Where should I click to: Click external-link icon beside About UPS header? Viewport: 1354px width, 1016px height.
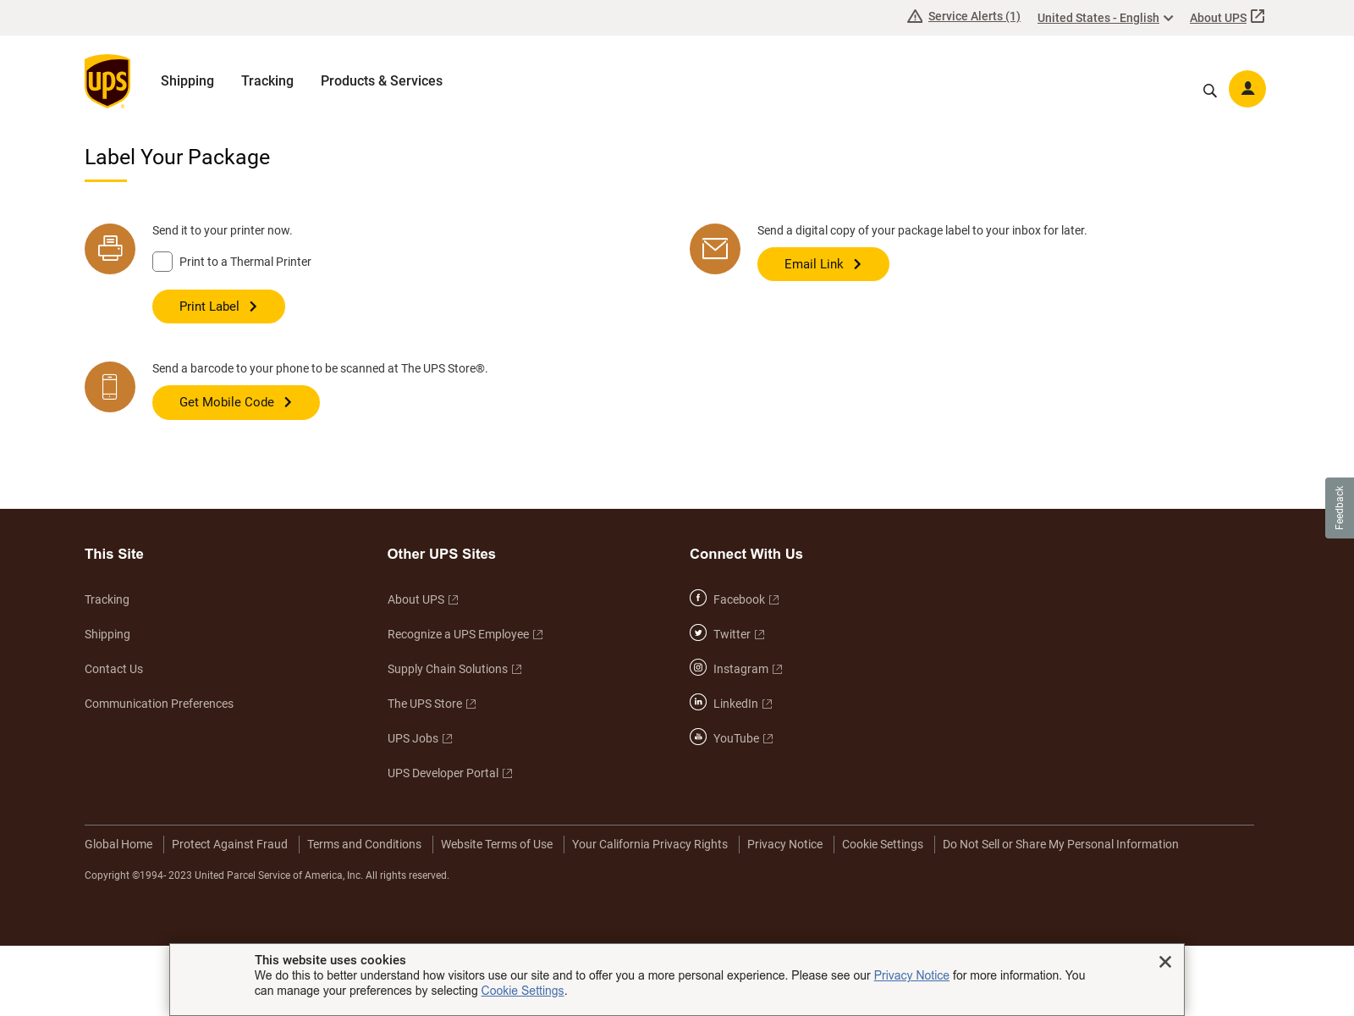[x=1258, y=16]
